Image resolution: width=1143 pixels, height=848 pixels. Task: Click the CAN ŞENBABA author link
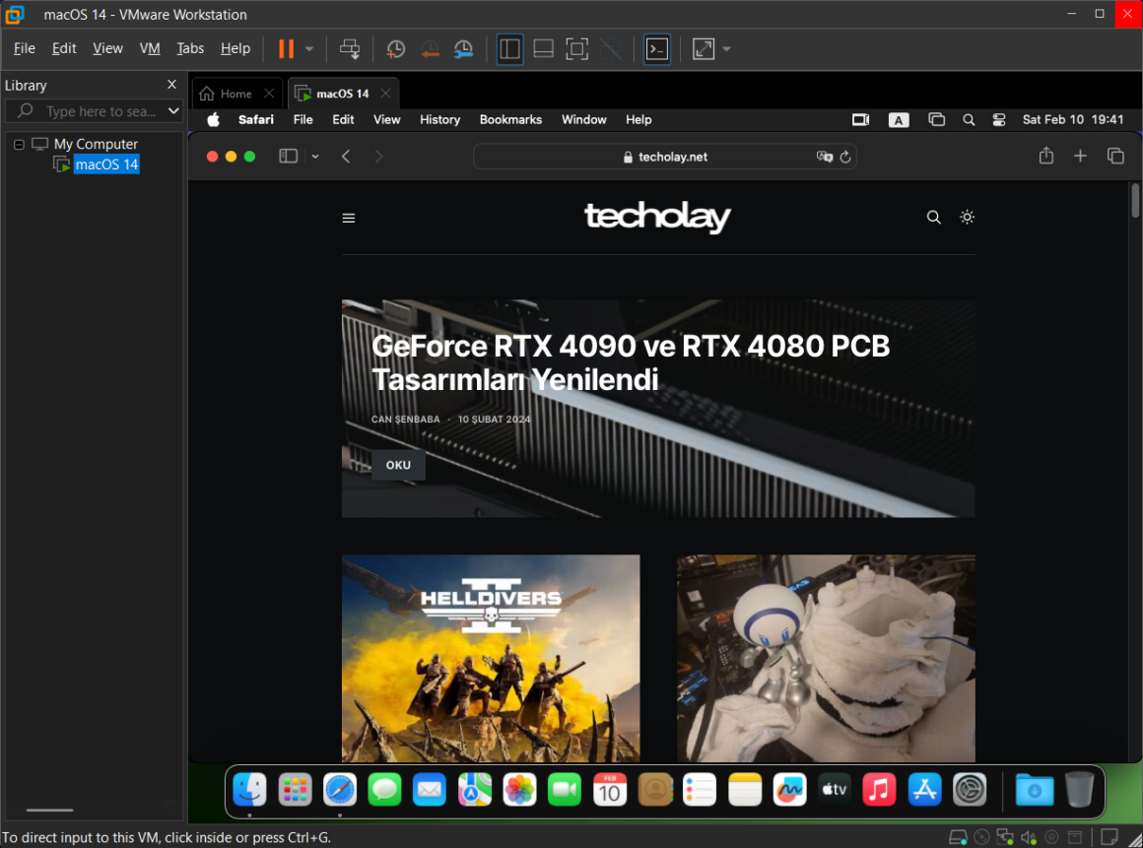(405, 419)
